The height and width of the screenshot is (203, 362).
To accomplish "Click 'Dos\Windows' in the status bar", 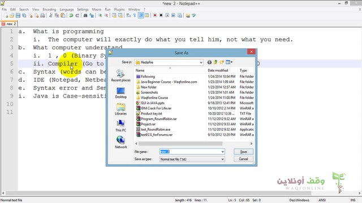I will [299, 200].
